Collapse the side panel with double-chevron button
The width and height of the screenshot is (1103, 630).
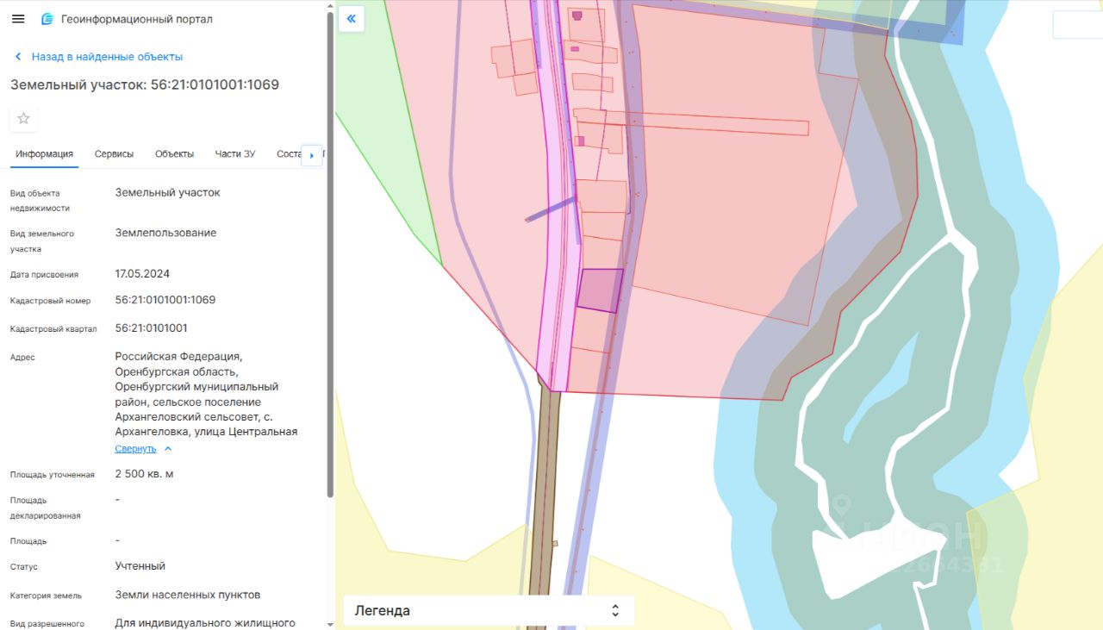[x=351, y=18]
